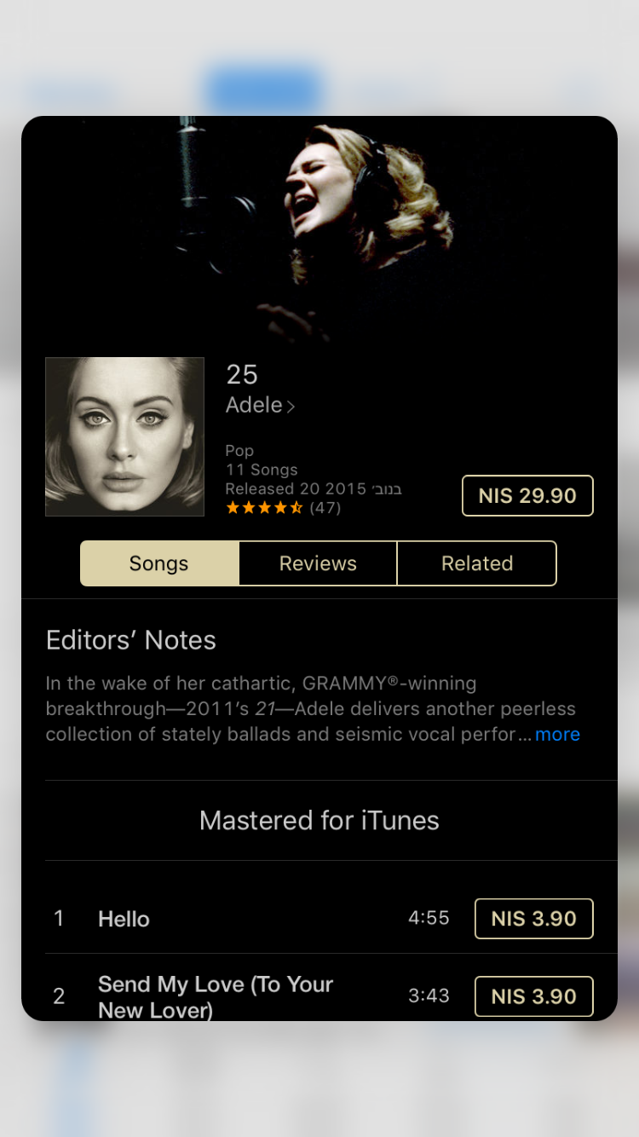Select the album title 25

[242, 375]
